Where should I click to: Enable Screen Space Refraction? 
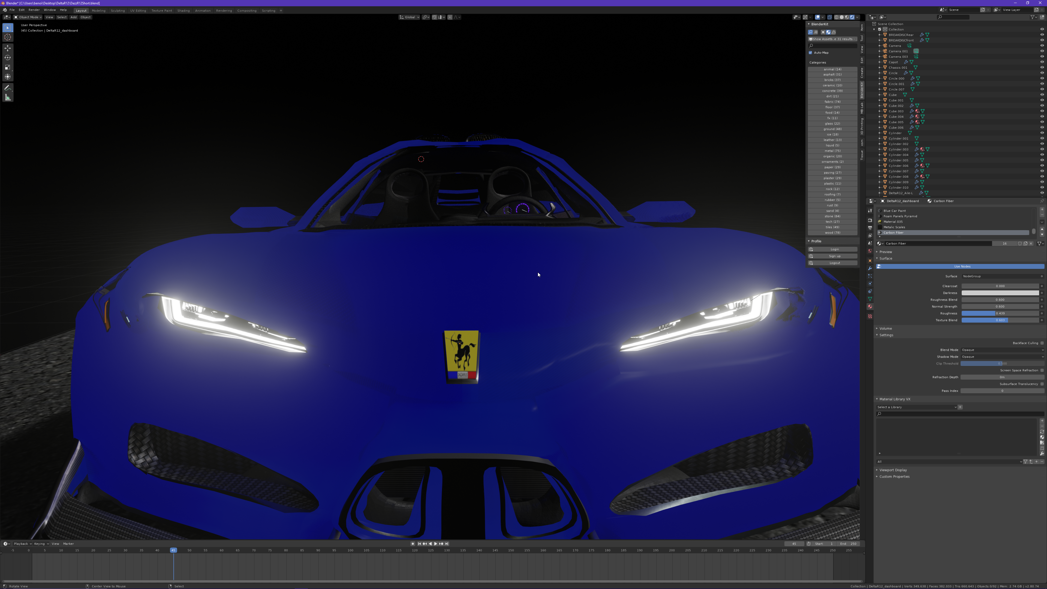point(1042,370)
